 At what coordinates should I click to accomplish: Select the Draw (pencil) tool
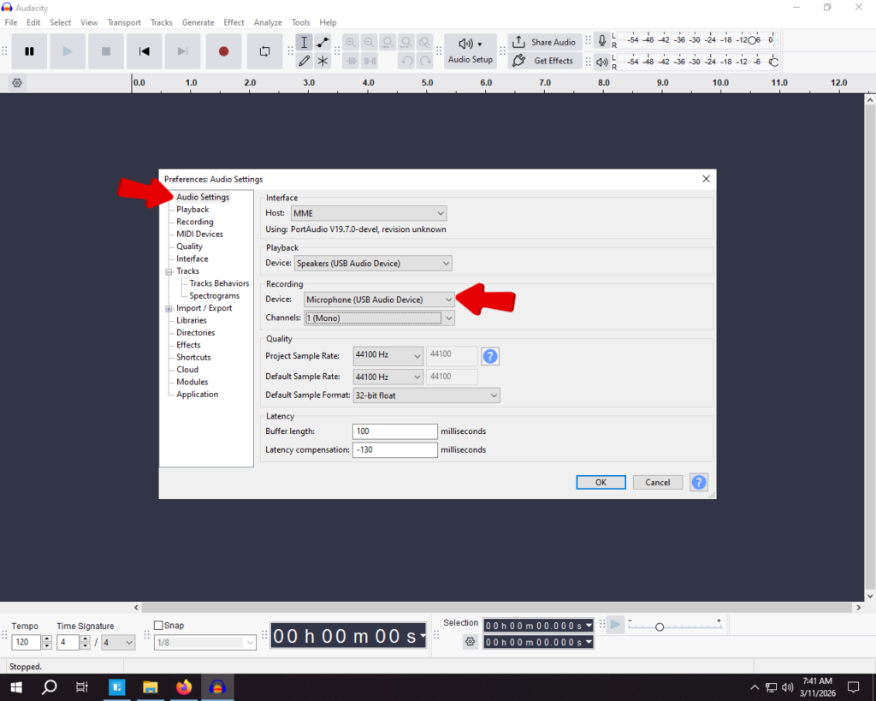click(304, 61)
